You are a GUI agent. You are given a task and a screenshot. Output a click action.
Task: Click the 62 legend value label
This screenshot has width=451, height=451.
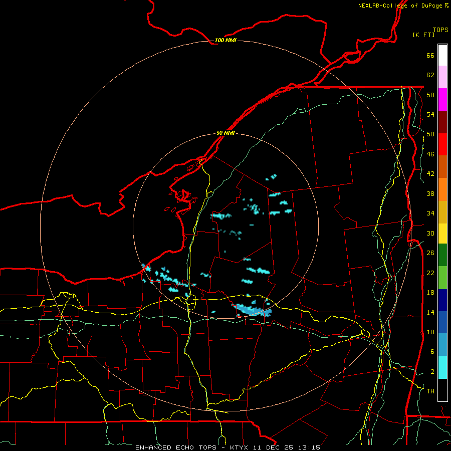point(430,75)
